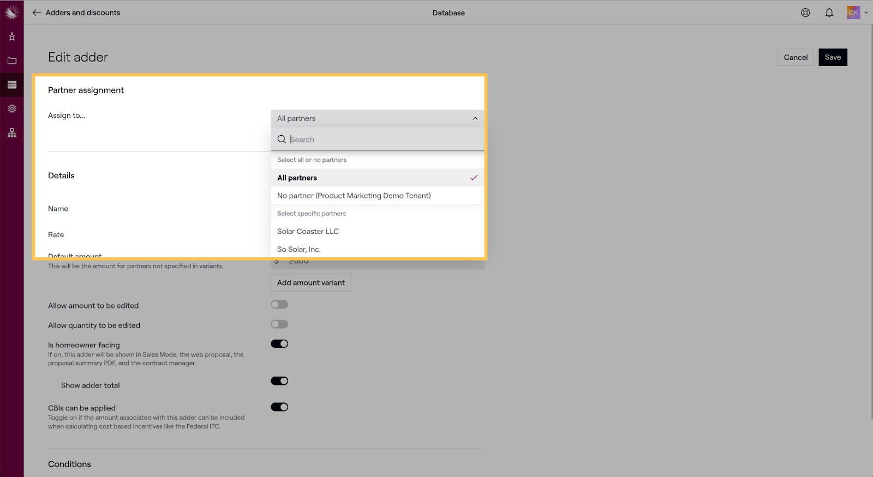Click the Database page title
The image size is (873, 477).
pos(449,13)
